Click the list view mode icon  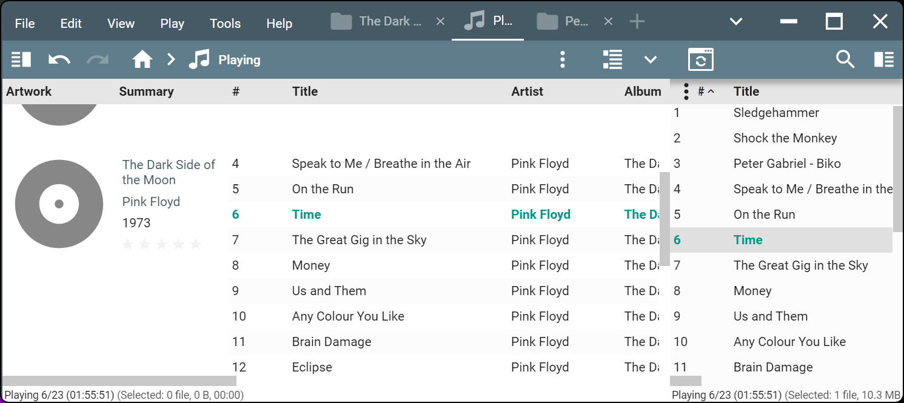click(x=612, y=59)
